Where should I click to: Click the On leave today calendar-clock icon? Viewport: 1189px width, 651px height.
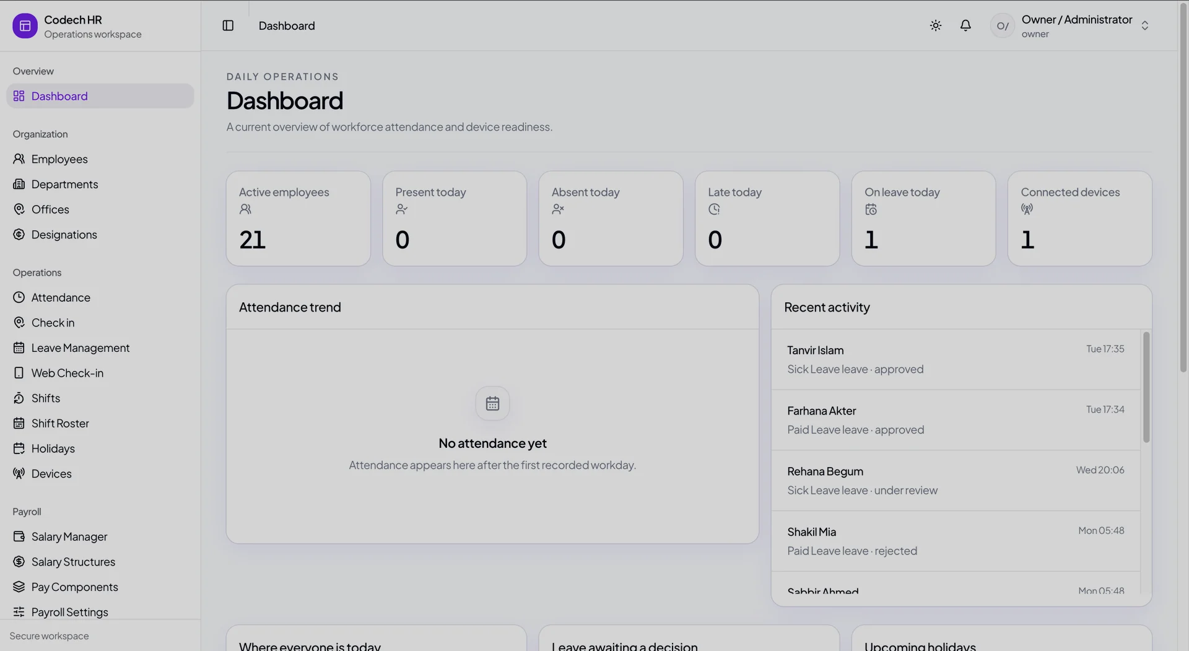(871, 209)
